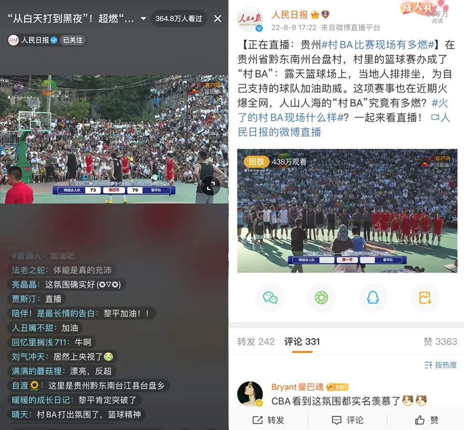Save the post as an image

(x=425, y=297)
